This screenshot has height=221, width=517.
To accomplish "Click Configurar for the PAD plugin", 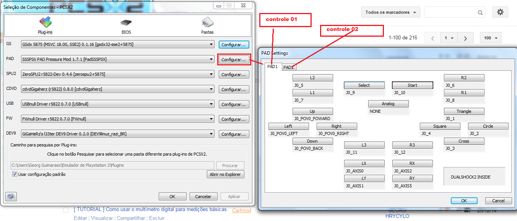I will click(x=234, y=60).
